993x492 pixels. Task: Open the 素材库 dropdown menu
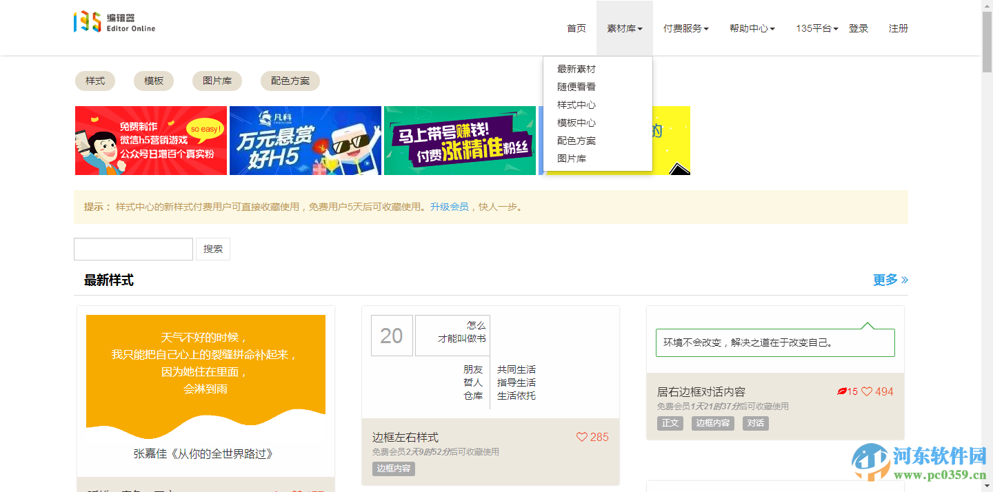625,28
